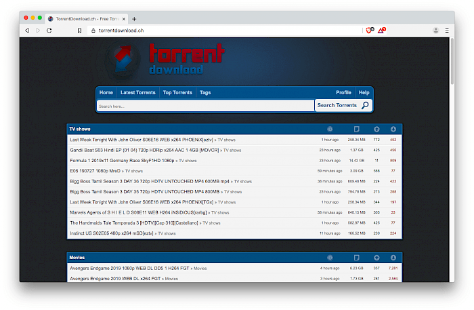The image size is (474, 310).
Task: Click the '640.15 MB' size of Marvels Agents
Action: click(x=357, y=212)
